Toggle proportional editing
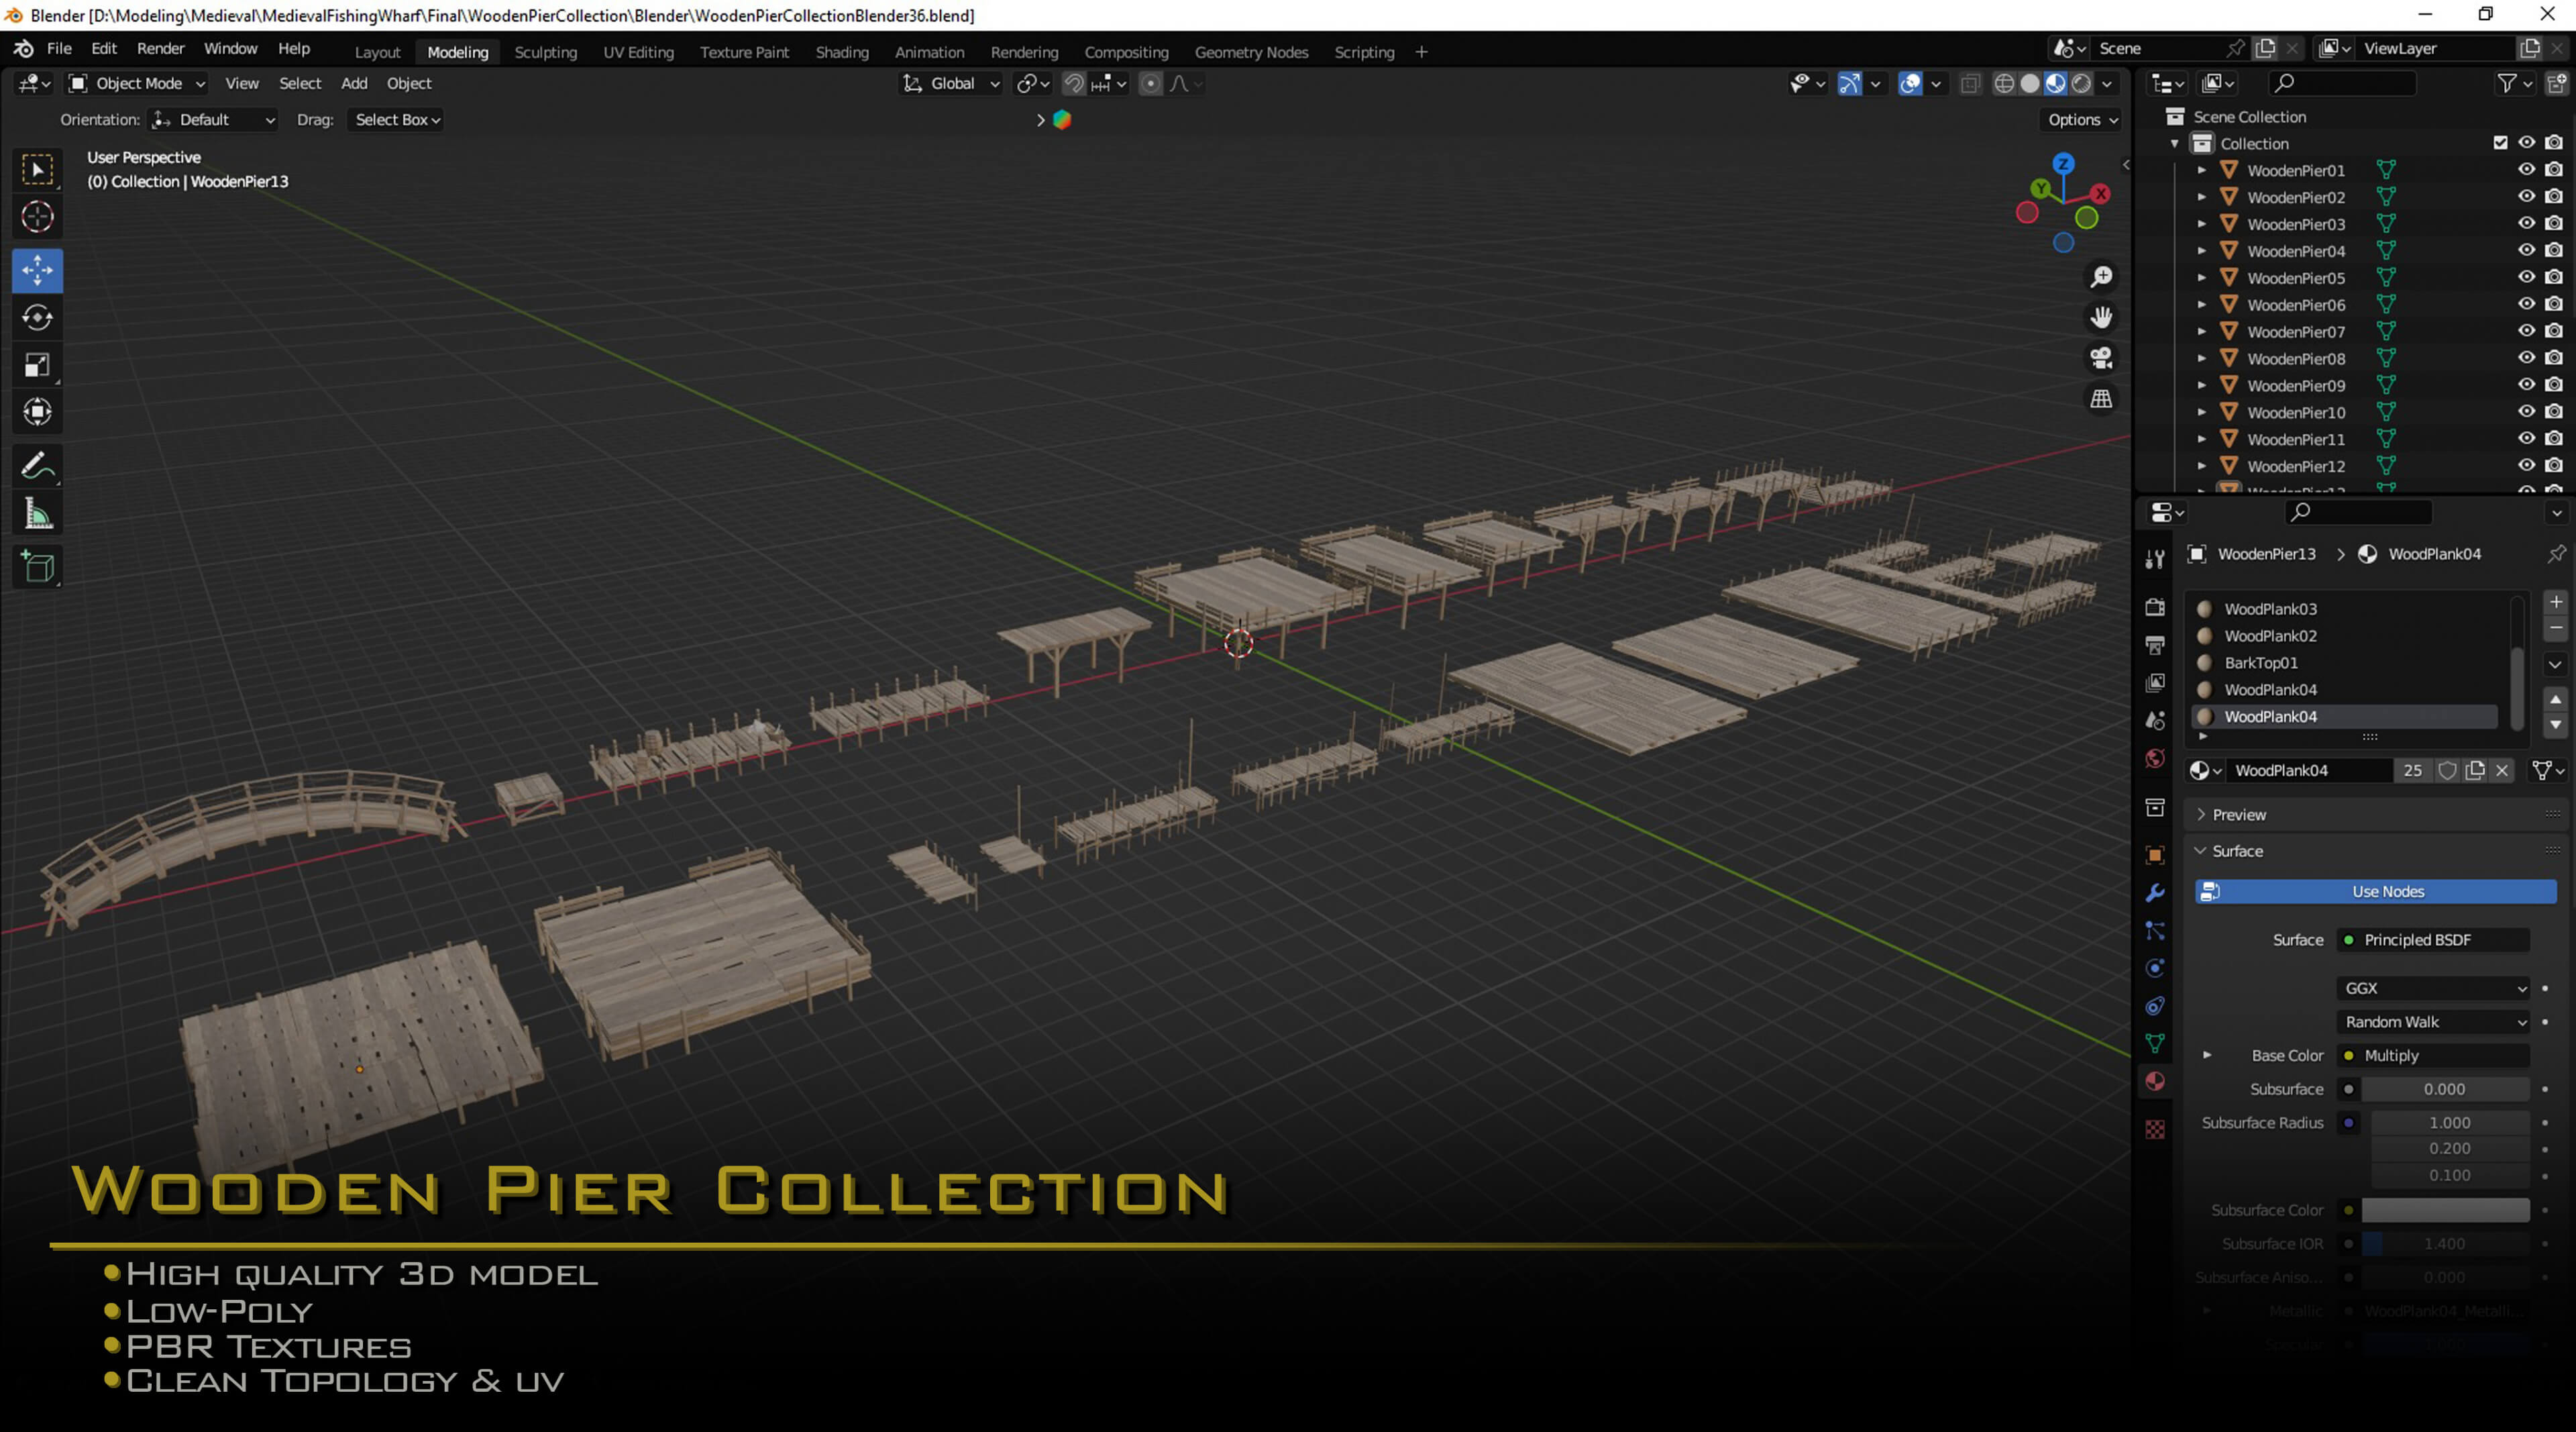The width and height of the screenshot is (2576, 1432). pyautogui.click(x=1151, y=84)
